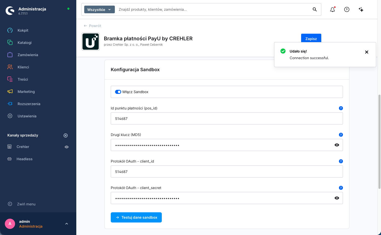The image size is (381, 235).
Task: Click the Rozszerzenia plug icon
Action: [10, 104]
